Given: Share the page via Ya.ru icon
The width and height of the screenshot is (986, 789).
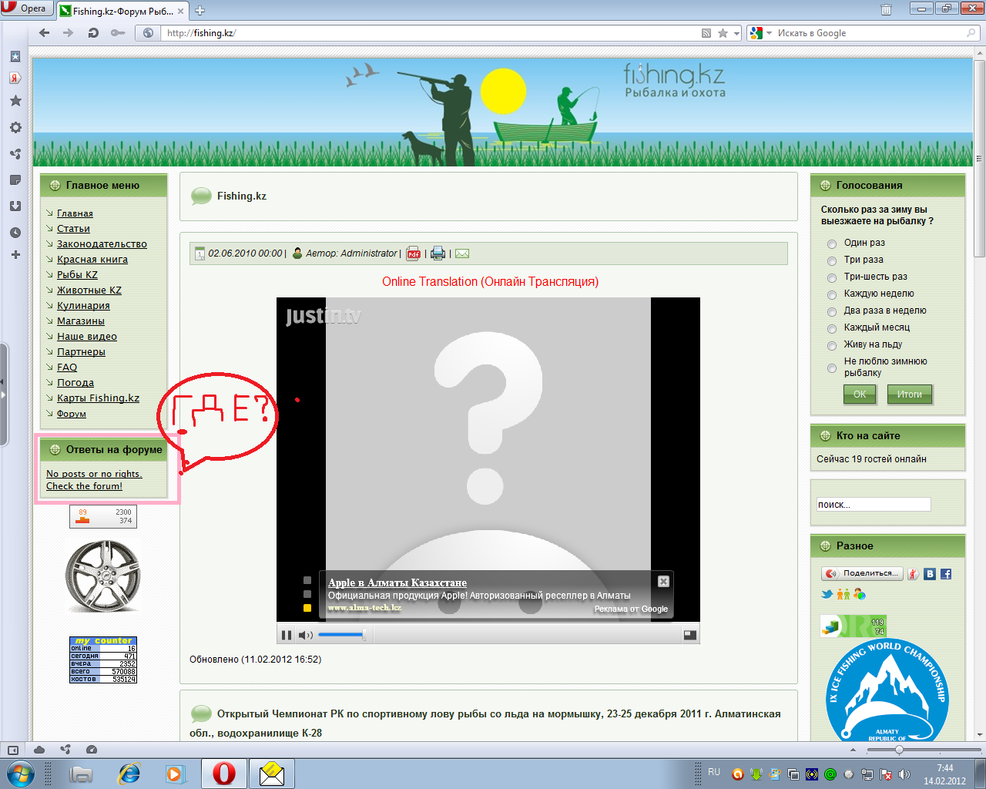Looking at the screenshot, I should [x=913, y=574].
